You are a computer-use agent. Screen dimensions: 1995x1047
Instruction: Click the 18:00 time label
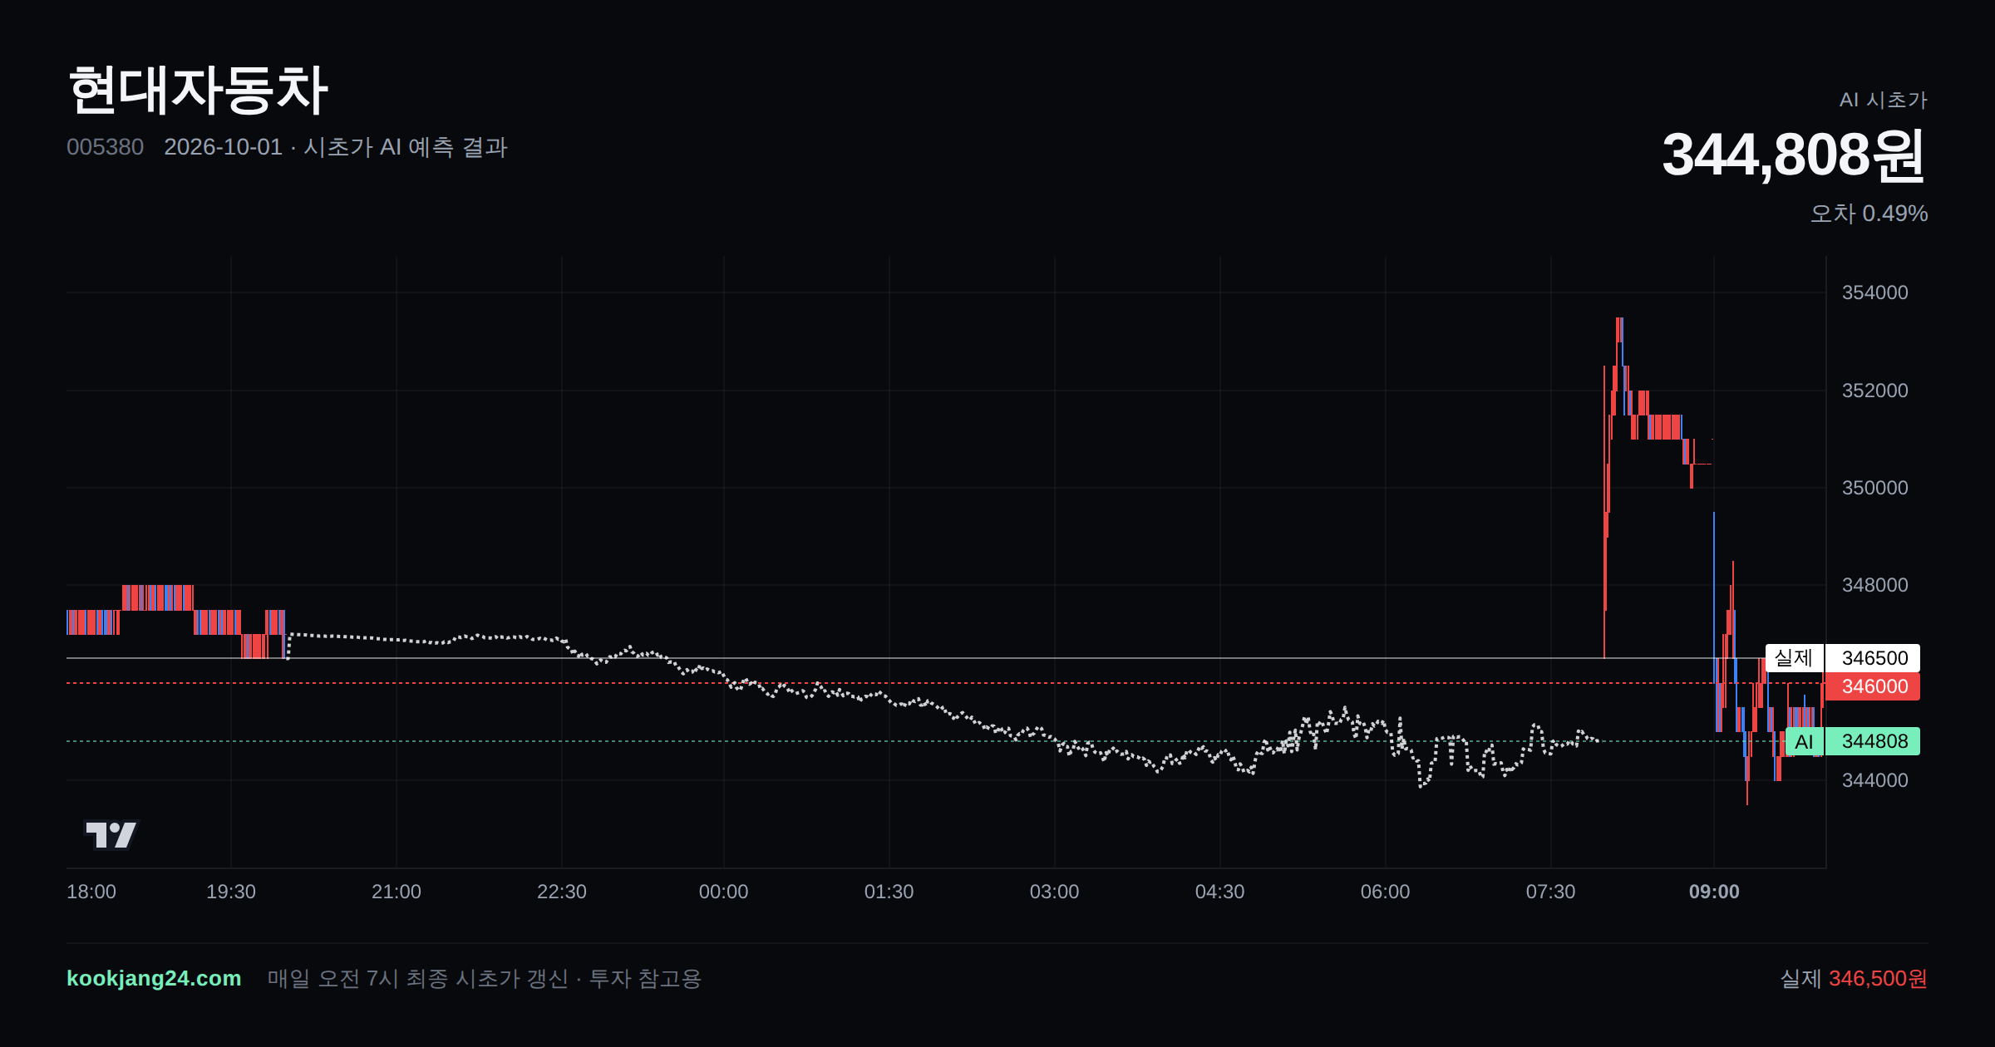click(91, 892)
